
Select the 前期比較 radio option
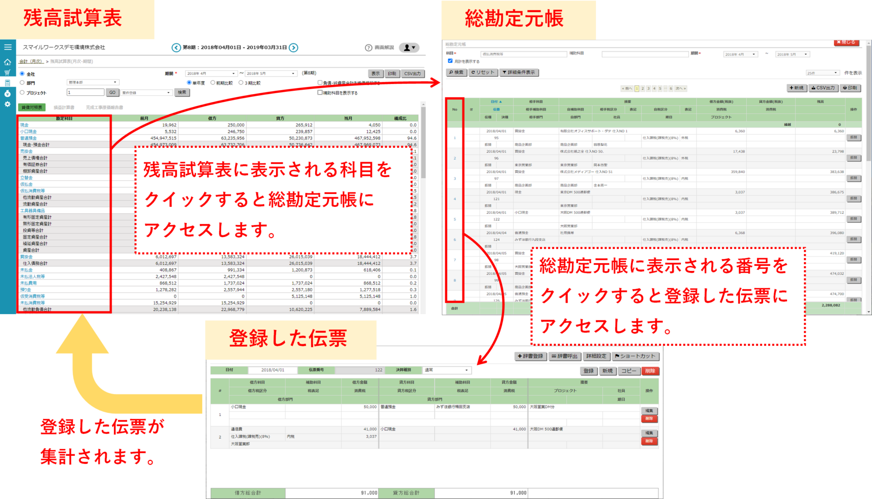213,83
